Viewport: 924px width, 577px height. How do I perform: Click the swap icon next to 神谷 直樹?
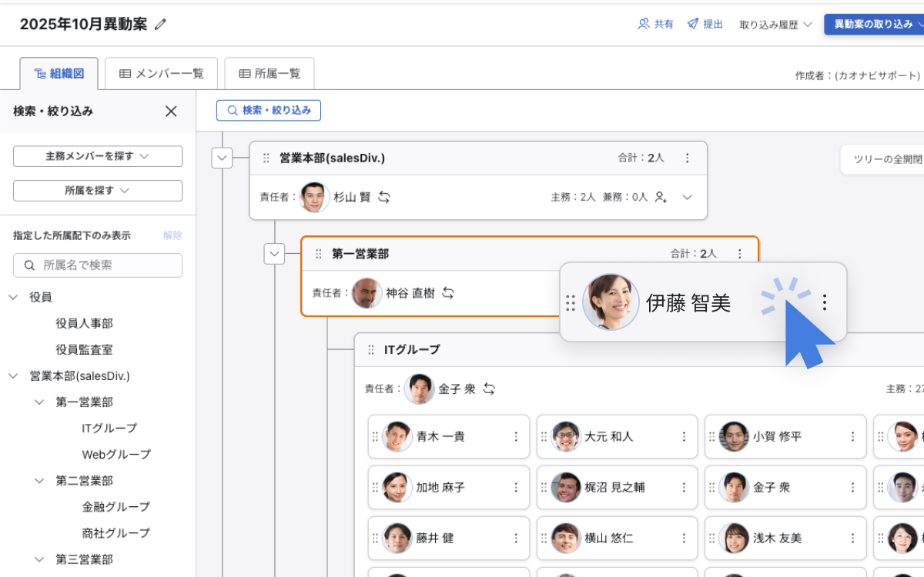448,293
